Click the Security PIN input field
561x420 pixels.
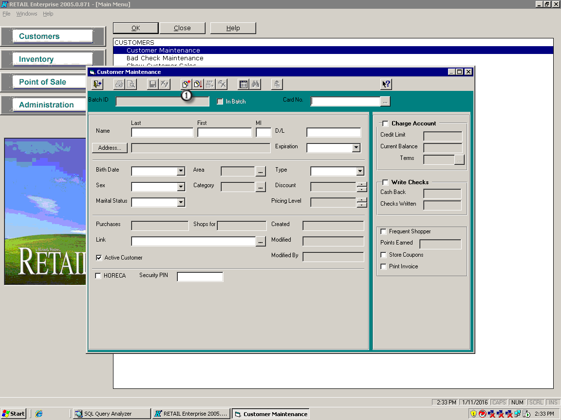tap(200, 277)
